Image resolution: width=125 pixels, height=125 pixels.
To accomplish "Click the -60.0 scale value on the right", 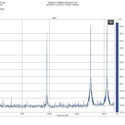I will (x=121, y=62).
